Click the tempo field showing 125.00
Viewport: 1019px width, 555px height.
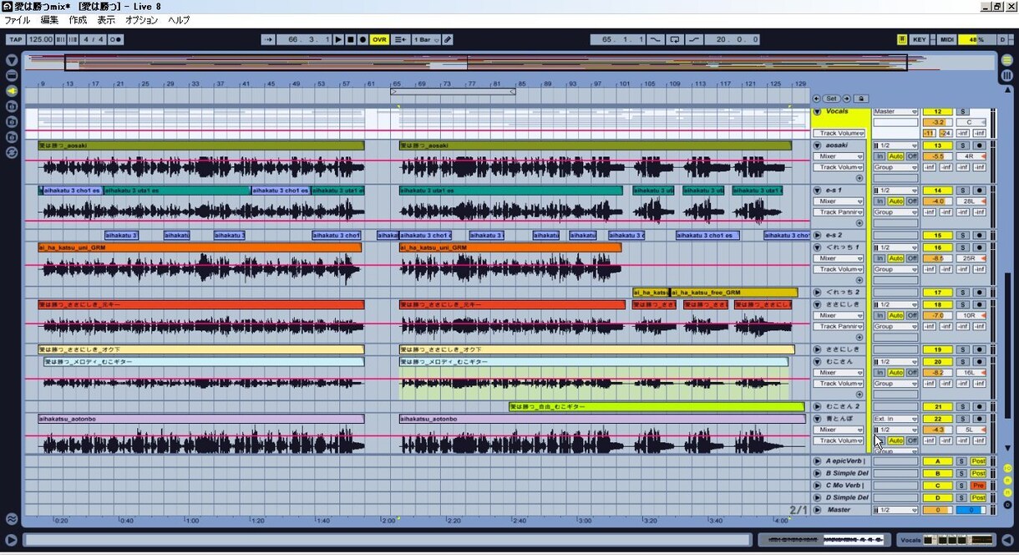(40, 39)
